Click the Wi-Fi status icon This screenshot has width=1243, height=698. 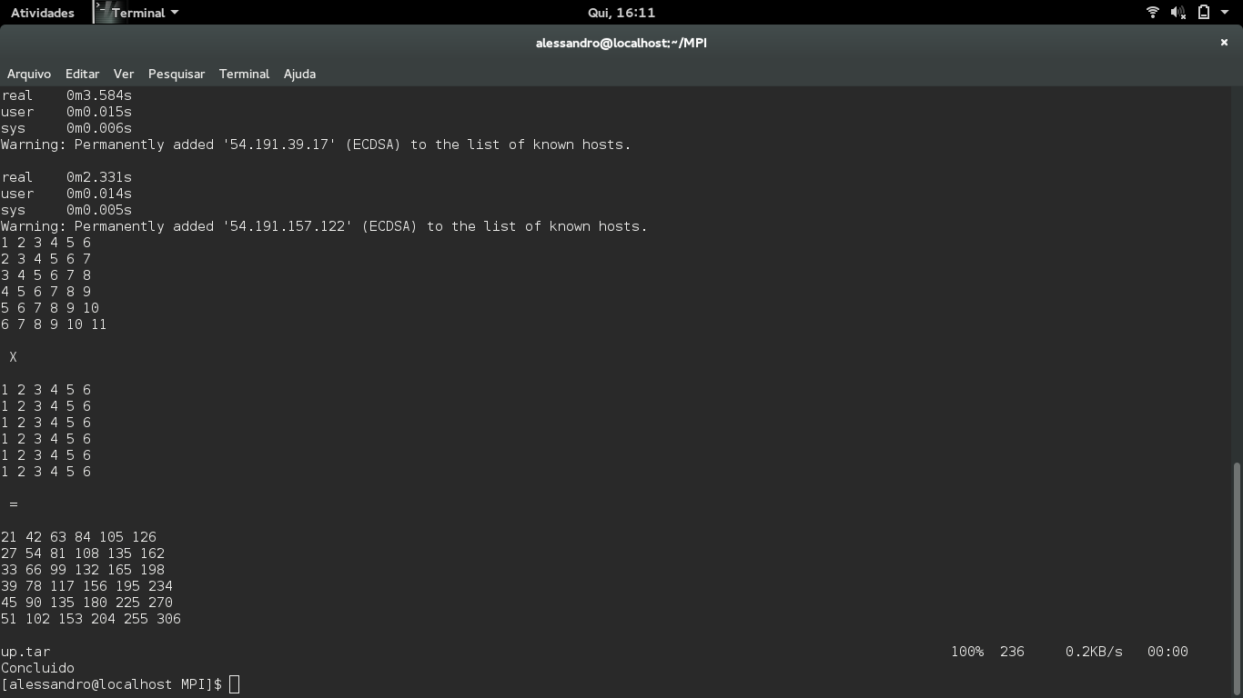pyautogui.click(x=1152, y=13)
